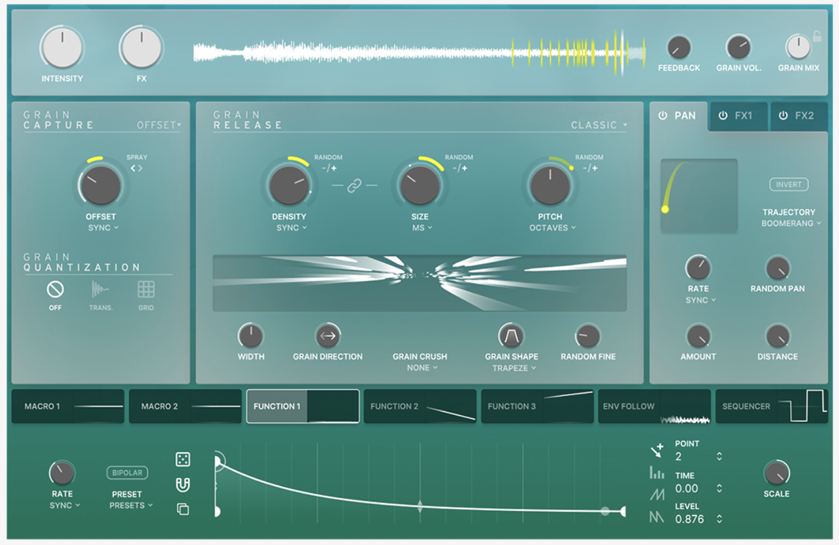The height and width of the screenshot is (545, 839).
Task: Switch to the FX2 tab
Action: 798,116
